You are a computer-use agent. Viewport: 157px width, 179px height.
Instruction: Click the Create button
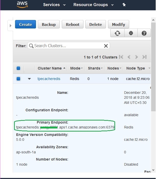pyautogui.click(x=26, y=24)
